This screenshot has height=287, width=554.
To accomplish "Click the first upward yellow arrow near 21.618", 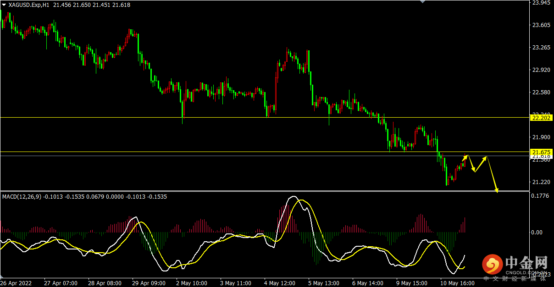I will pos(465,157).
